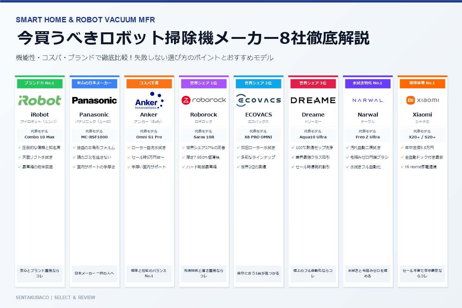462x308 pixels.
Task: Click the Freo Z Ultra model box
Action: point(368,134)
